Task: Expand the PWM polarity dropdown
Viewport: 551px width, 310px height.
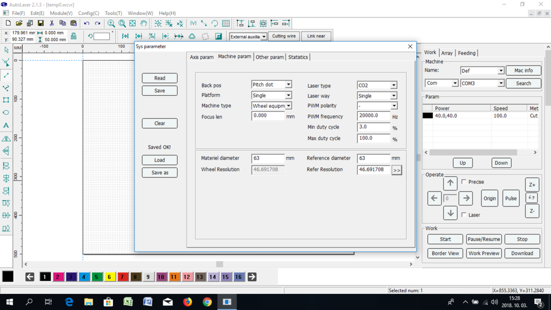Action: tap(393, 106)
